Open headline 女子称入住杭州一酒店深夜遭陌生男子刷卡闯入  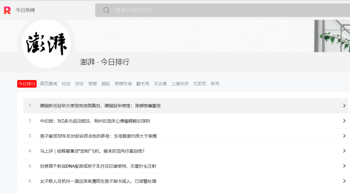(98, 181)
